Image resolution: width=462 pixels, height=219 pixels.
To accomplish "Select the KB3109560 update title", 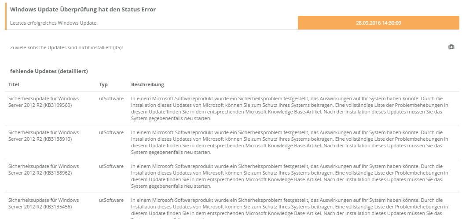I will click(44, 102).
